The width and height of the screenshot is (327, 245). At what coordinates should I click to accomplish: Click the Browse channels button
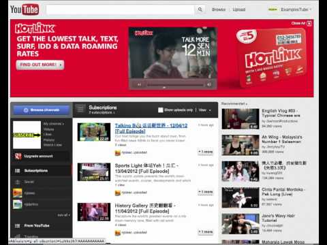point(42,110)
